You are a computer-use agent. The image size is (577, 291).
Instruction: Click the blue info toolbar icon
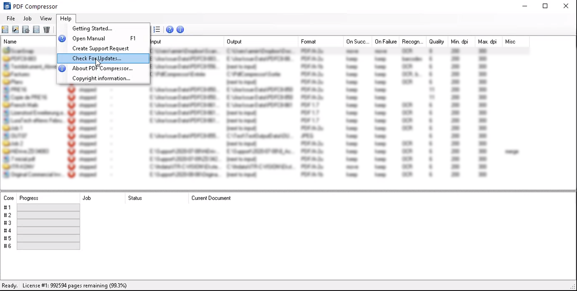pyautogui.click(x=180, y=30)
